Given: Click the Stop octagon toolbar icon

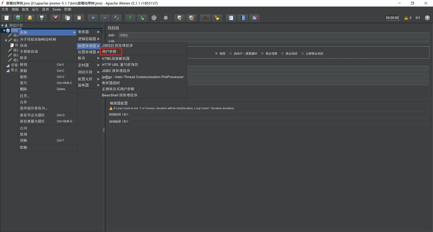Looking at the screenshot, I should point(154,18).
